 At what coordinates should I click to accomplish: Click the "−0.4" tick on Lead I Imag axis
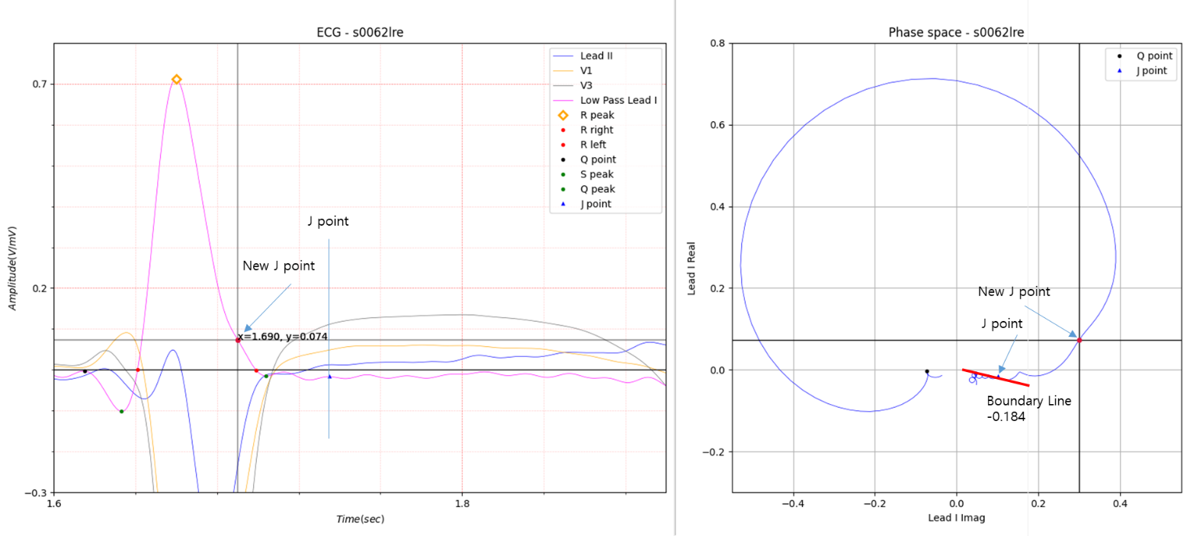pyautogui.click(x=794, y=505)
